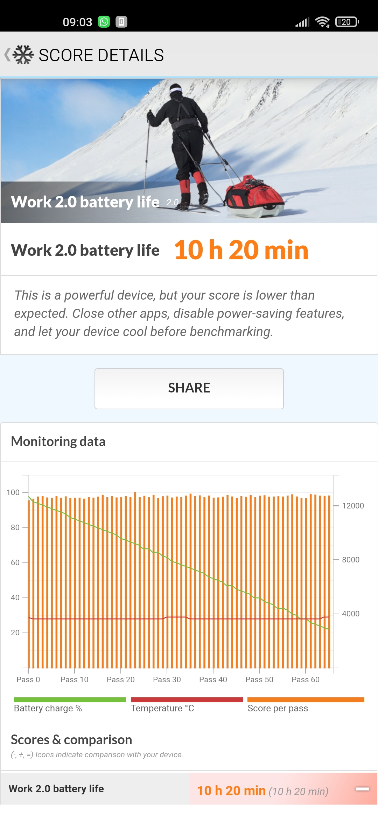Tap the cellular signal bars icon
The width and height of the screenshot is (378, 820).
pos(302,22)
